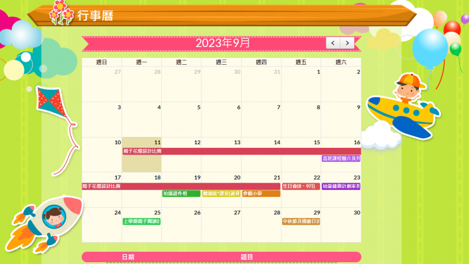Click the 週日 column header
The image size is (469, 264).
click(x=102, y=62)
